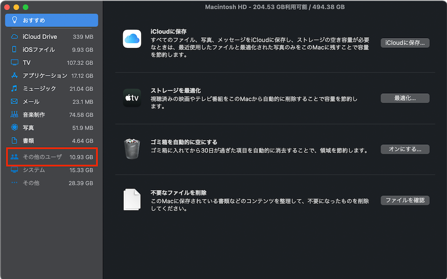This screenshot has height=279, width=447.
Task: Click the TV display icon in sidebar
Action: 14,63
